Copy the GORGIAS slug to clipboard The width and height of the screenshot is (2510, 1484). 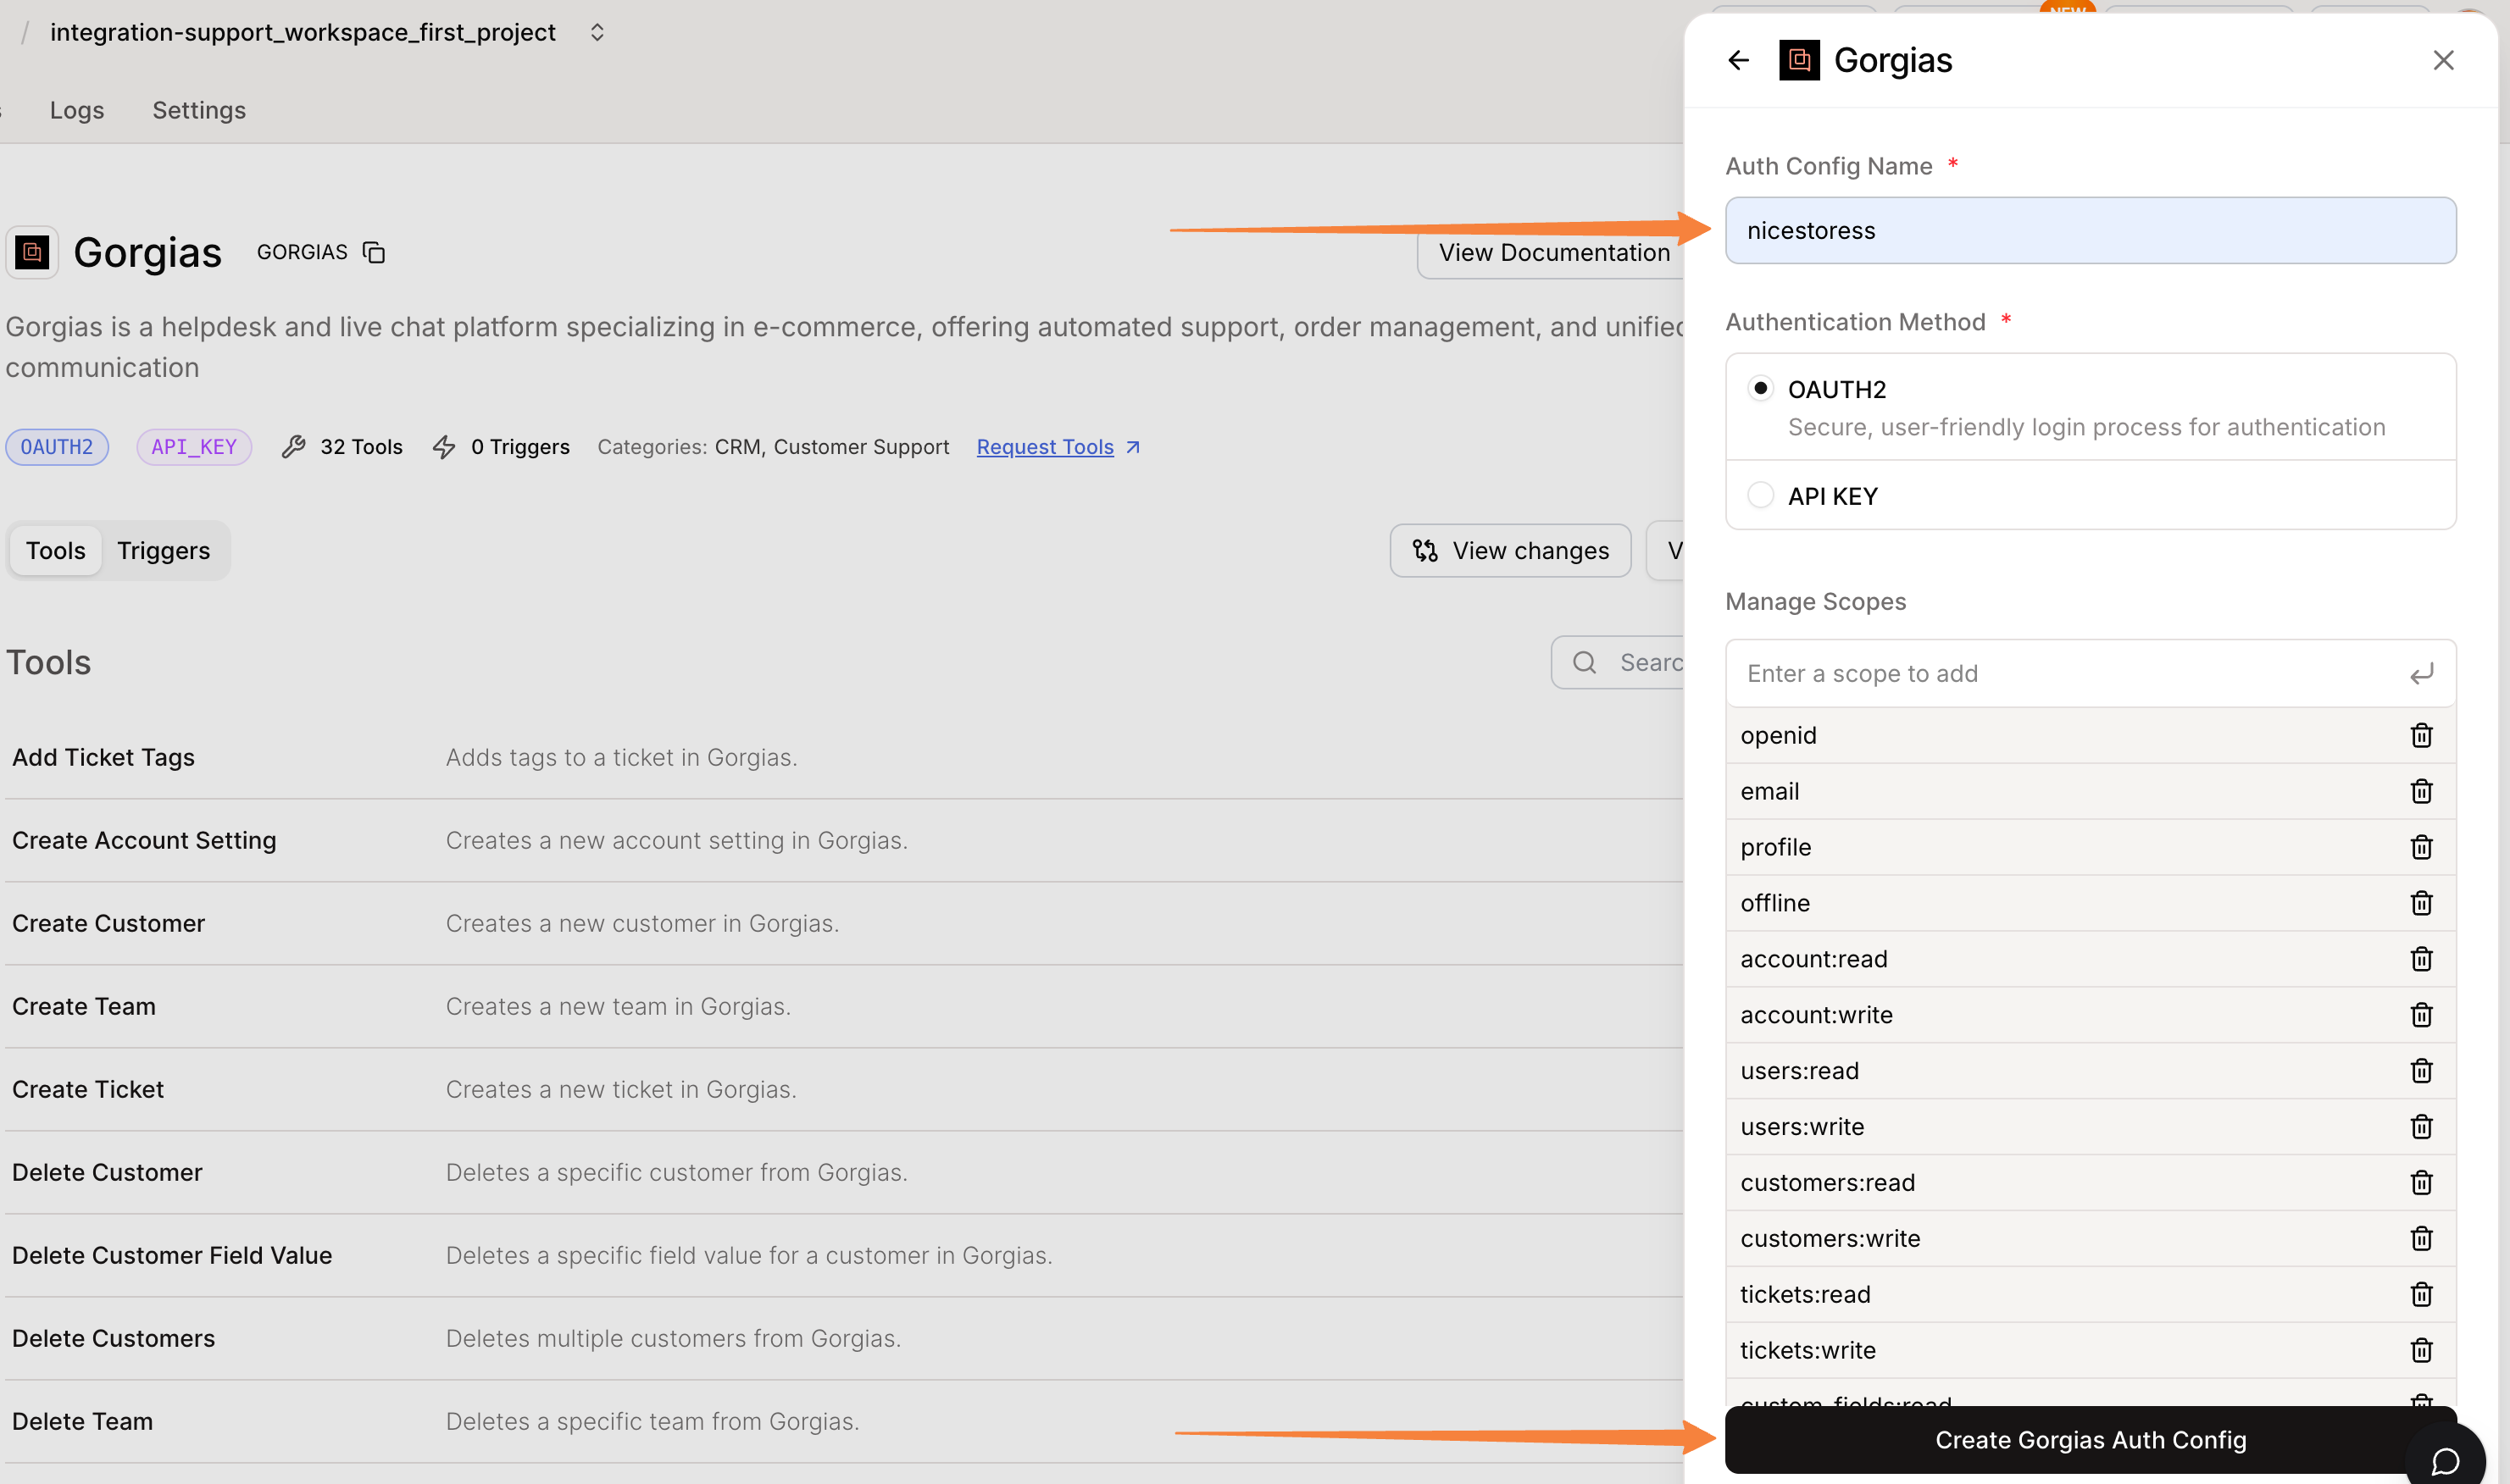coord(373,252)
